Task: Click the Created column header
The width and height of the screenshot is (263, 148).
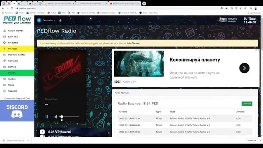Action: [x=123, y=111]
